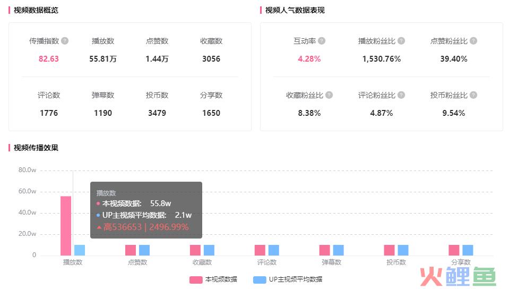Click 互动率 value 4.28%
509x289 pixels.
(x=309, y=59)
